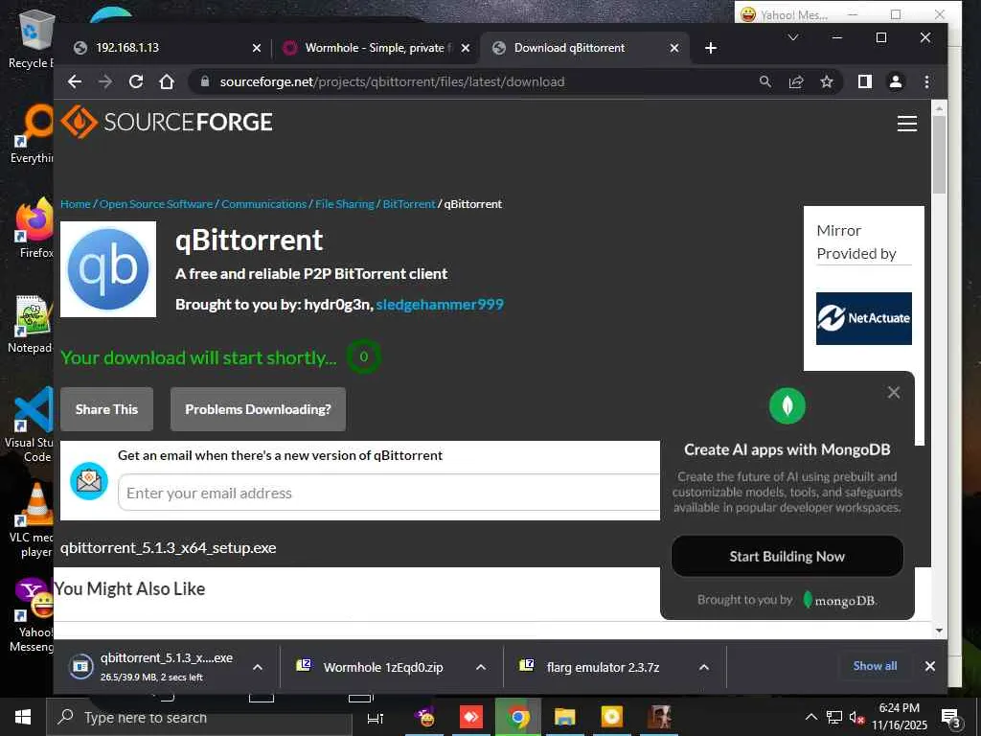The image size is (981, 736).
Task: Click the SourceForge logo
Action: click(x=167, y=122)
